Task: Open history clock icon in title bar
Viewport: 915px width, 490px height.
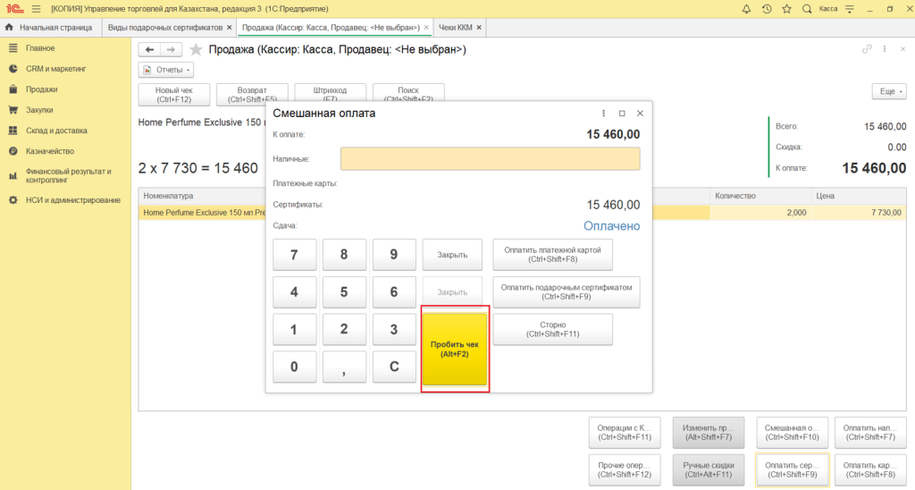Action: click(x=767, y=9)
